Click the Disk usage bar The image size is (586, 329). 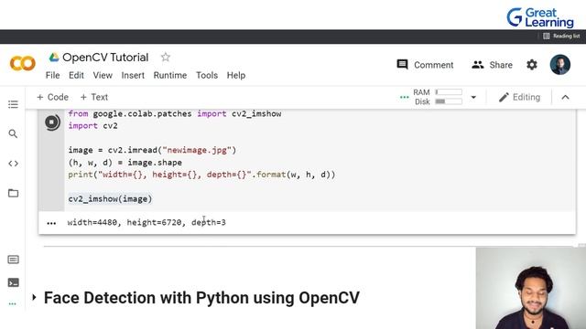(x=449, y=101)
